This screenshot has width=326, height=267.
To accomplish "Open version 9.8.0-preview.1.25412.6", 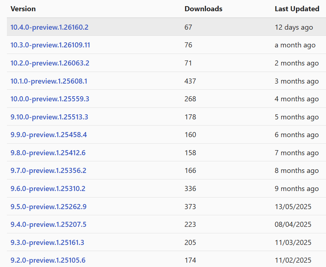I will coord(47,153).
